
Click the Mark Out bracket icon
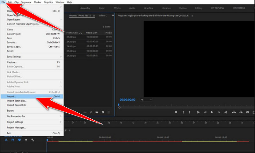(189, 112)
